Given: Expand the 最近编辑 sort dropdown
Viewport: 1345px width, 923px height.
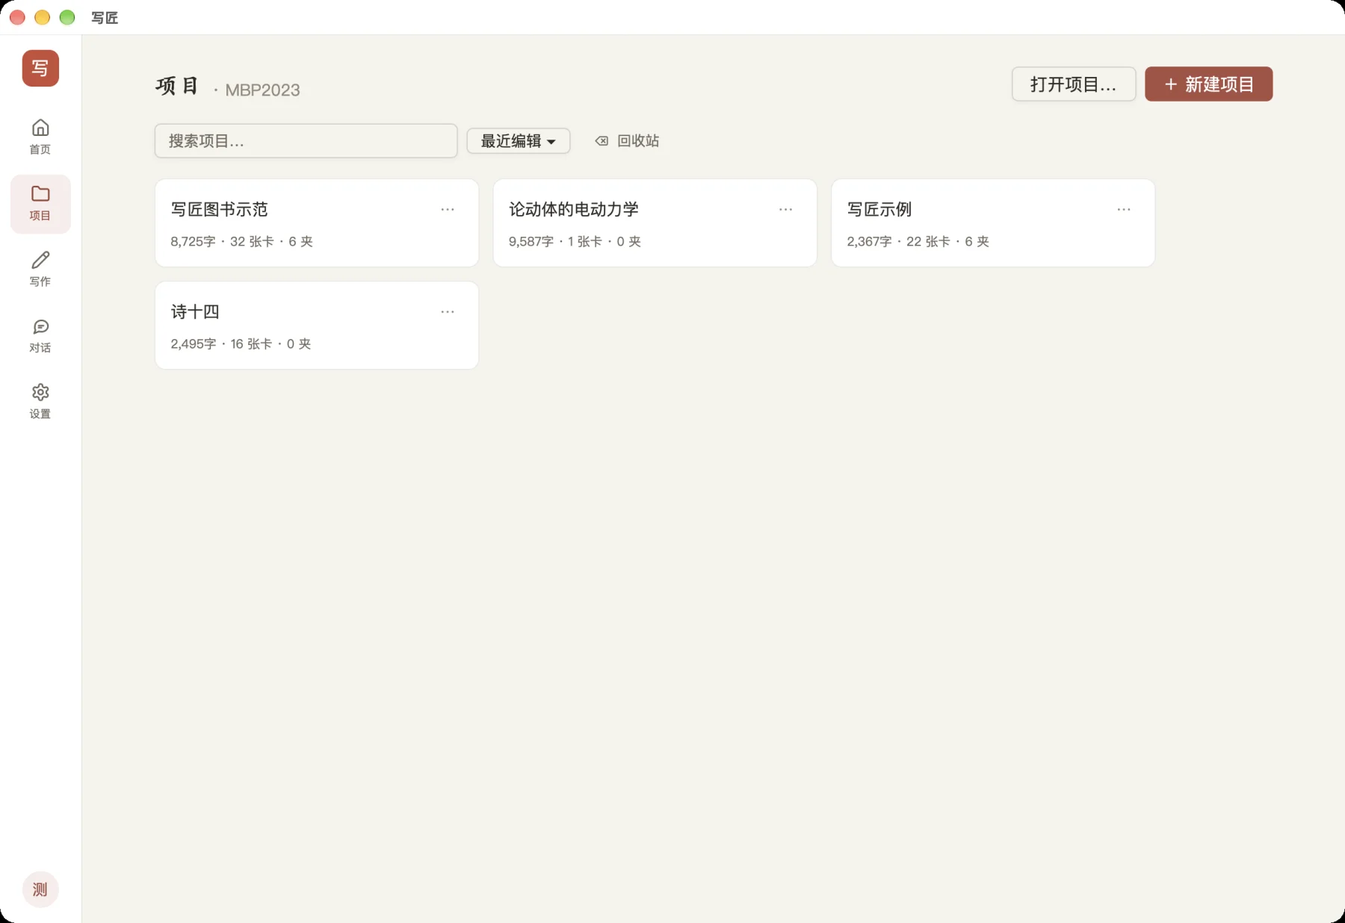Looking at the screenshot, I should pyautogui.click(x=519, y=141).
